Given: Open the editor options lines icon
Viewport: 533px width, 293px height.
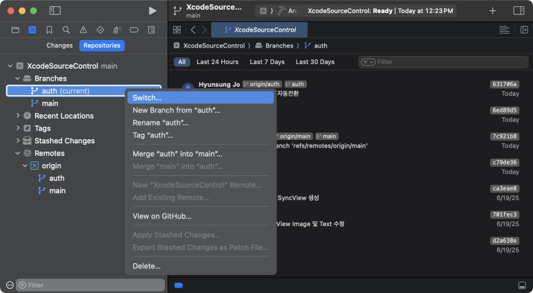Looking at the screenshot, I should 505,30.
